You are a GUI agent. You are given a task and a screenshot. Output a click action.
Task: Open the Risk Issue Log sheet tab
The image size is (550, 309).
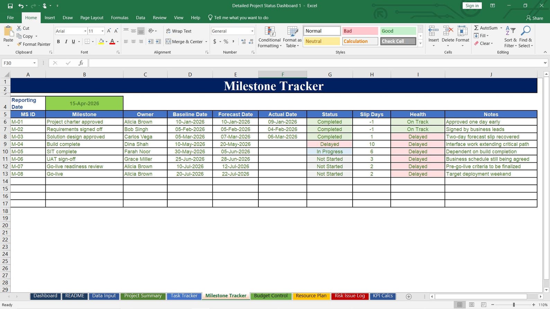click(x=350, y=296)
